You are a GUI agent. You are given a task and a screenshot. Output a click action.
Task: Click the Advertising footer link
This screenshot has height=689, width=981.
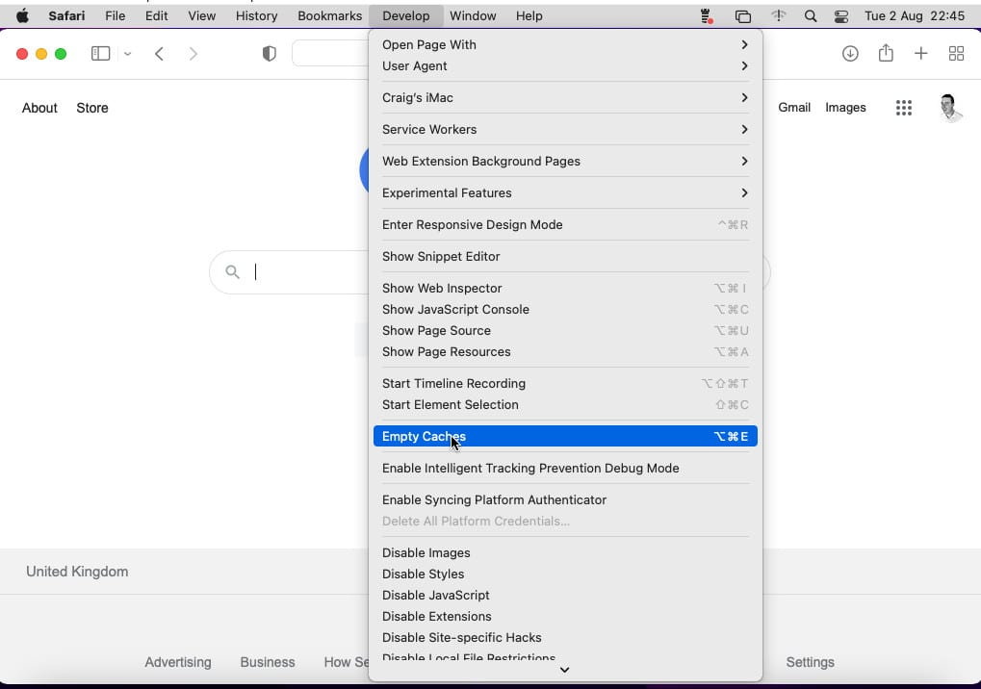[x=178, y=662]
